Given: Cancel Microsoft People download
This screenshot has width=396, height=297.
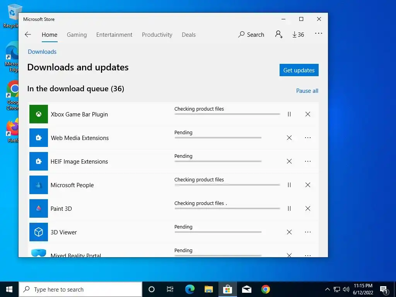Looking at the screenshot, I should [x=307, y=185].
